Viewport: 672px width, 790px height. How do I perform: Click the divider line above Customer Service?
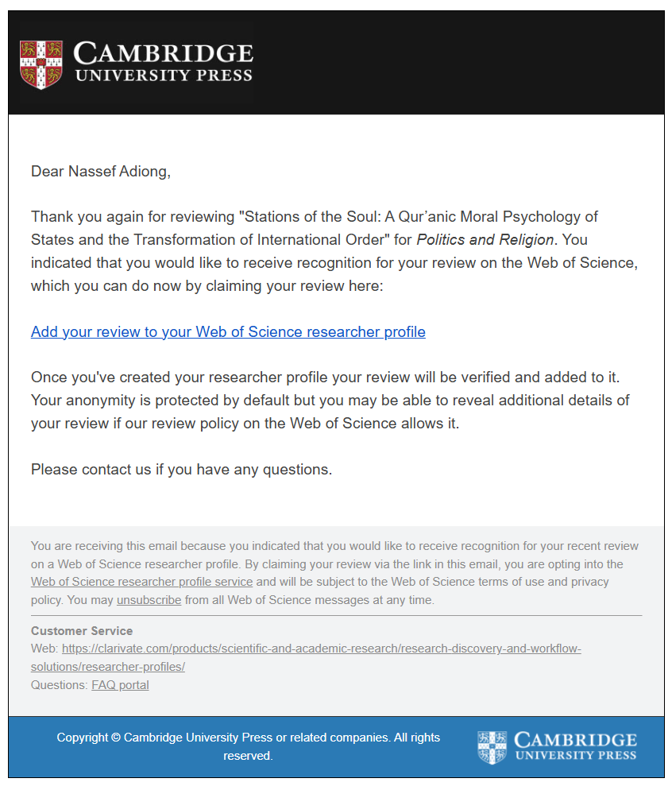pos(336,616)
